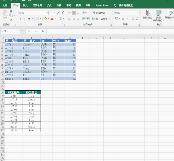
Task: Click the Insert Function fx button
Action: pos(43,31)
